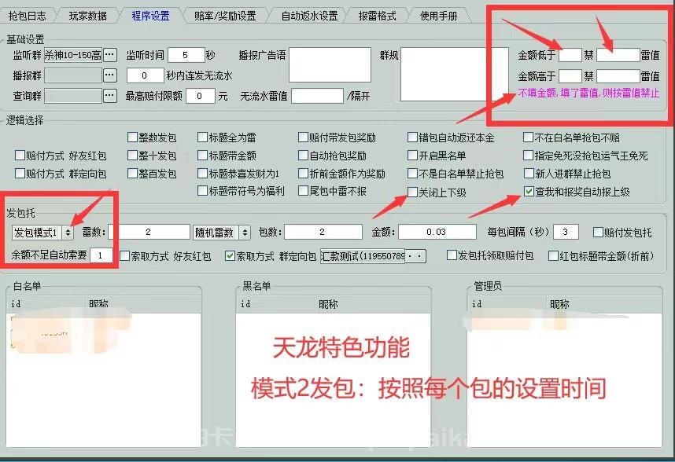The image size is (675, 462).
Task: Click the 昵称 column header in 黑名单
Action: [327, 303]
